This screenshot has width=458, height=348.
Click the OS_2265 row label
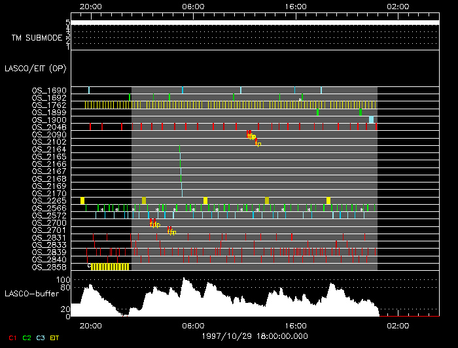[x=49, y=201]
